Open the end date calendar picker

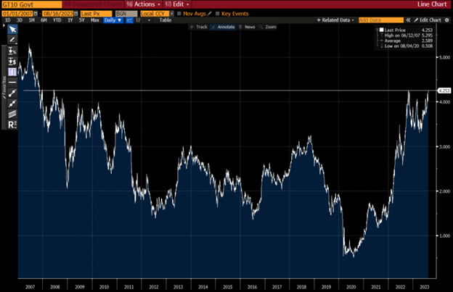pyautogui.click(x=76, y=14)
